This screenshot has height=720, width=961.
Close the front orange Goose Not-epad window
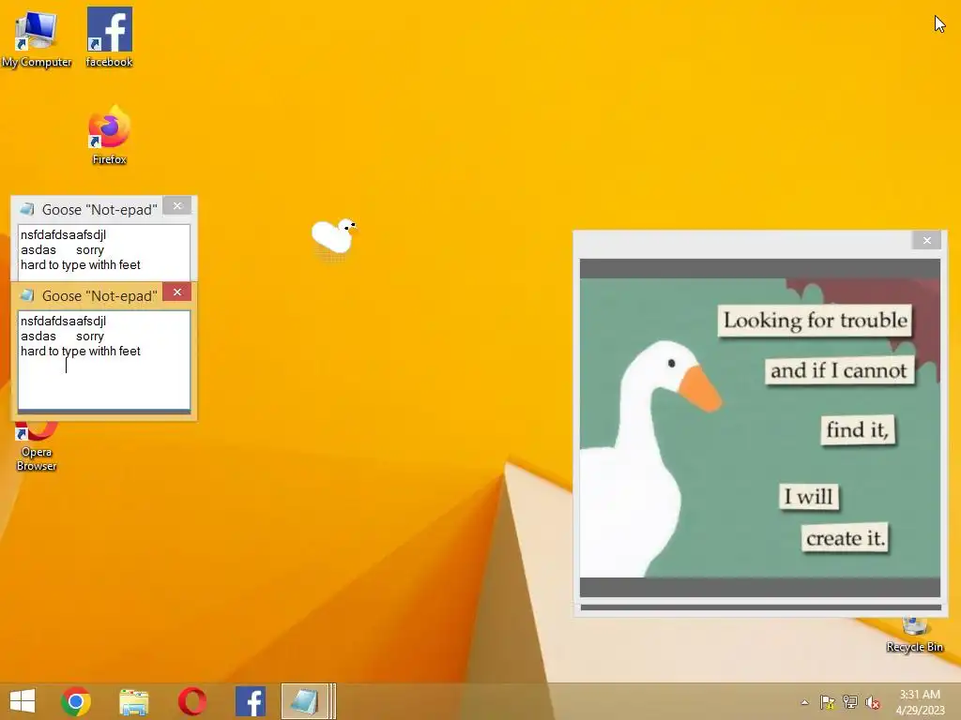coord(177,292)
